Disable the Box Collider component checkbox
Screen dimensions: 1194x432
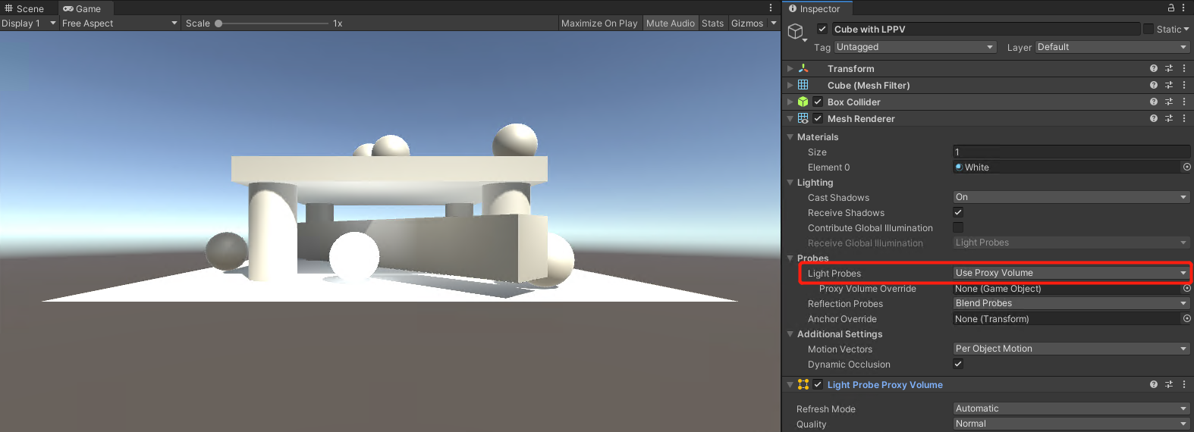pyautogui.click(x=818, y=102)
